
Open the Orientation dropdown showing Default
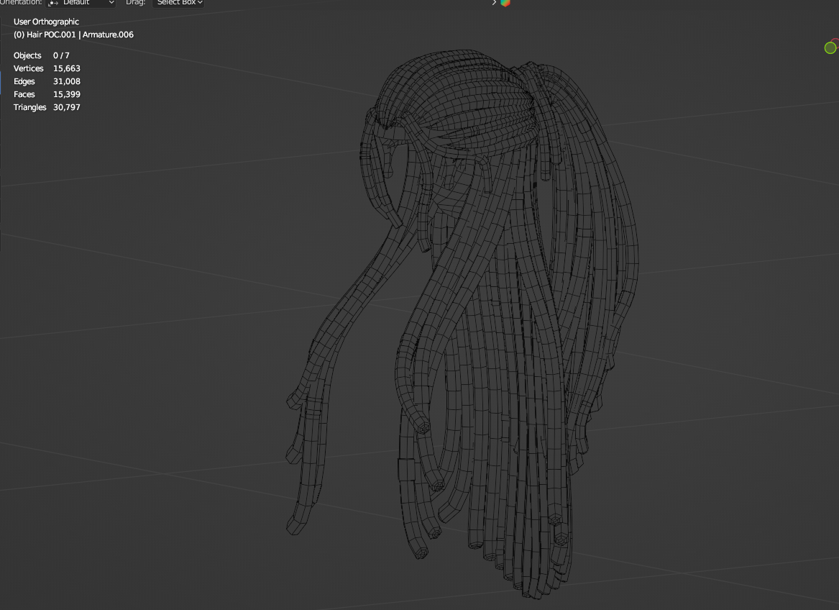81,3
